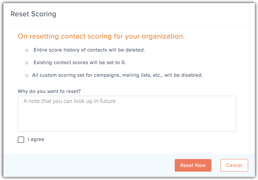Click the word 'organization' in orange heading
The image size is (258, 180).
tap(162, 36)
